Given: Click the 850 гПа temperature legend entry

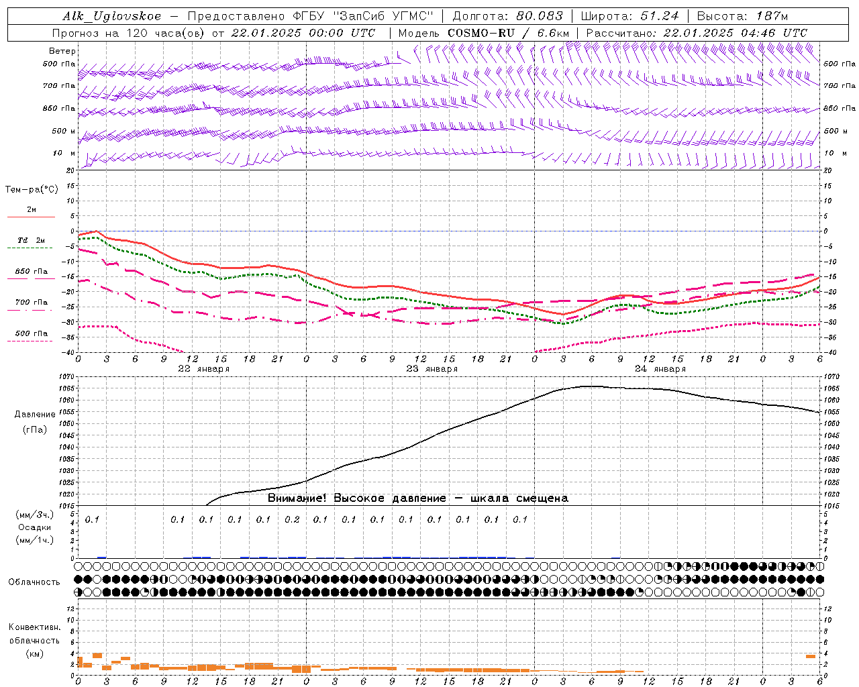Looking at the screenshot, I should point(32,272).
